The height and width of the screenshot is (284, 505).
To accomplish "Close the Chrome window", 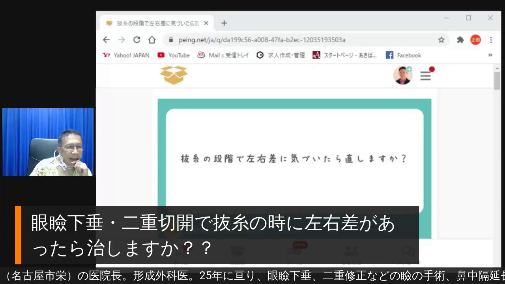I will 490,18.
